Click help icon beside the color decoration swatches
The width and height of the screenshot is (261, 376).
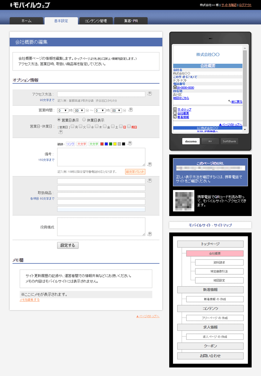pos(130,143)
